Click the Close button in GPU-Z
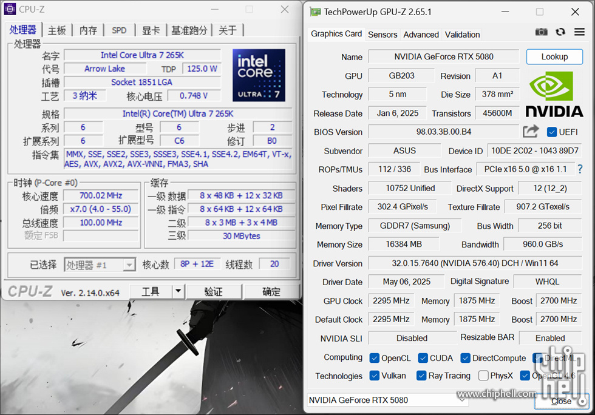 (x=561, y=401)
